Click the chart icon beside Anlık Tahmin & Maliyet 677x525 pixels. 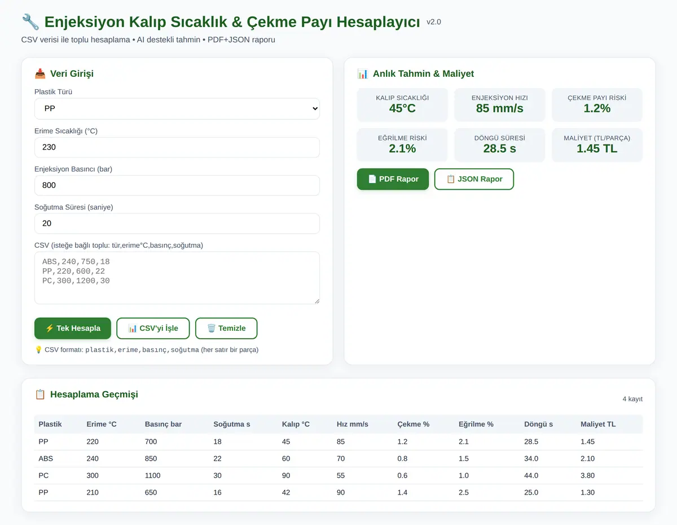[x=363, y=73]
